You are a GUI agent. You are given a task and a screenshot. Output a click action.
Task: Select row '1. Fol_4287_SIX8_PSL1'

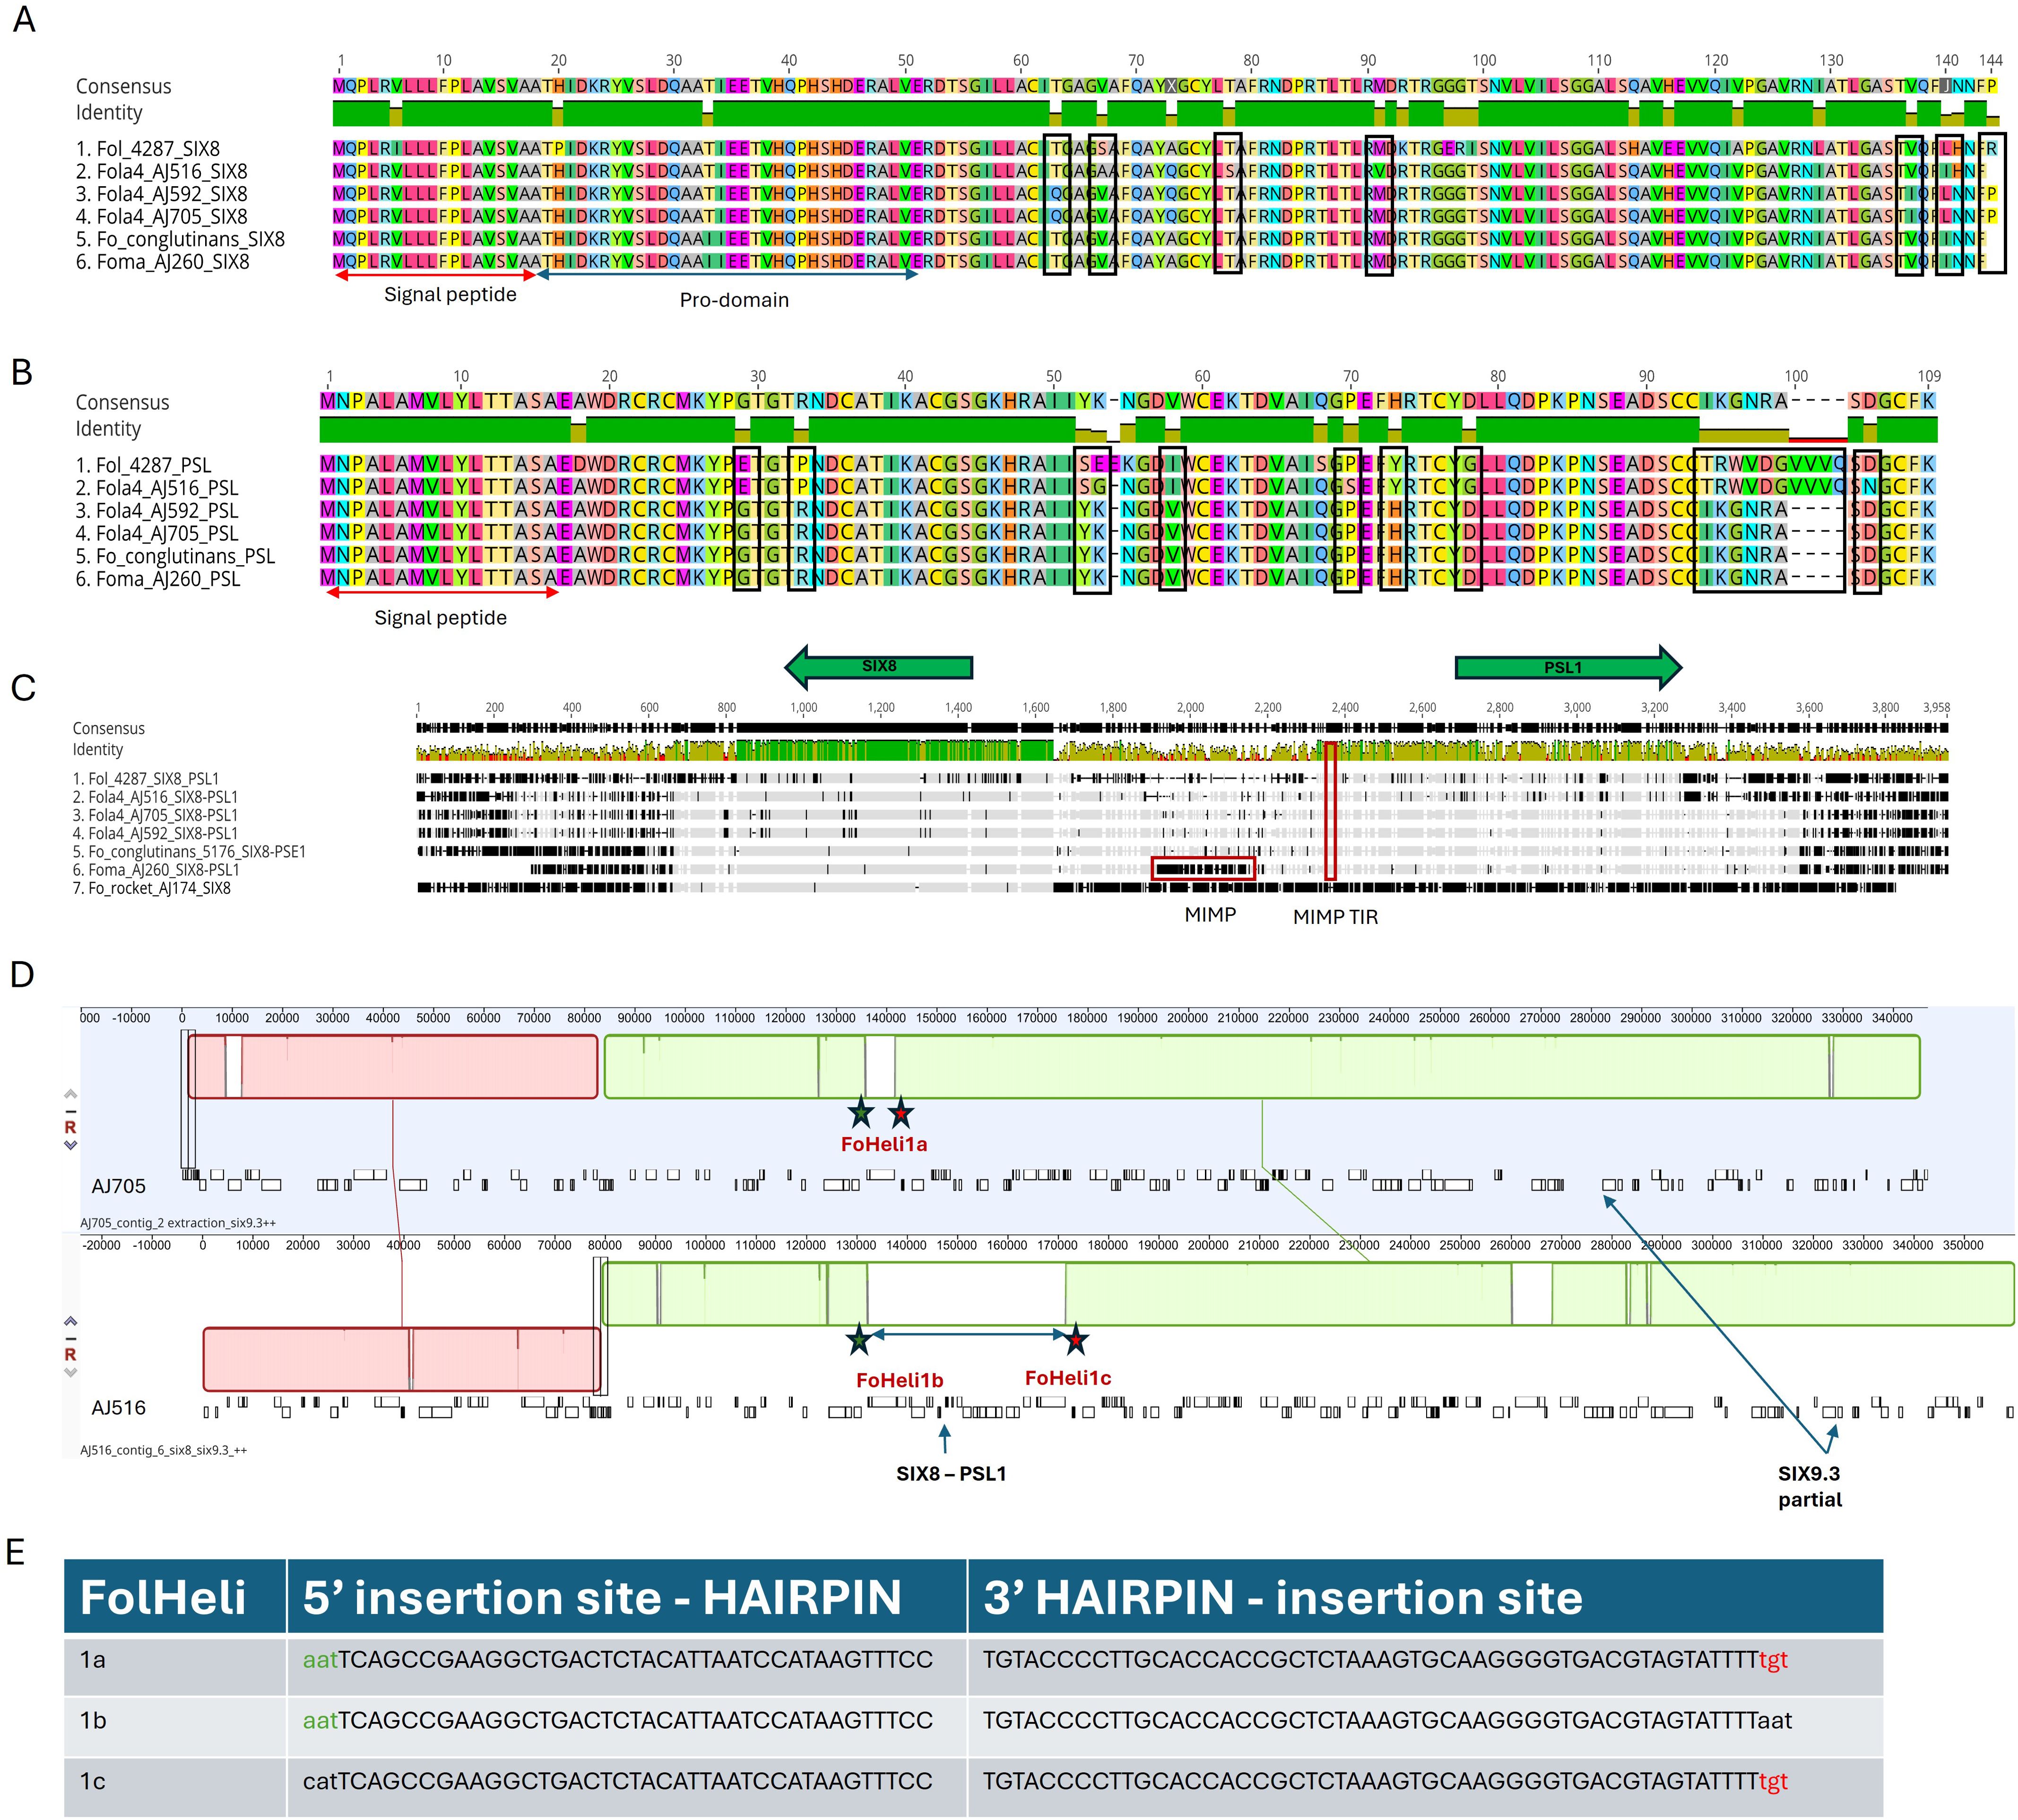[x=1010, y=778]
